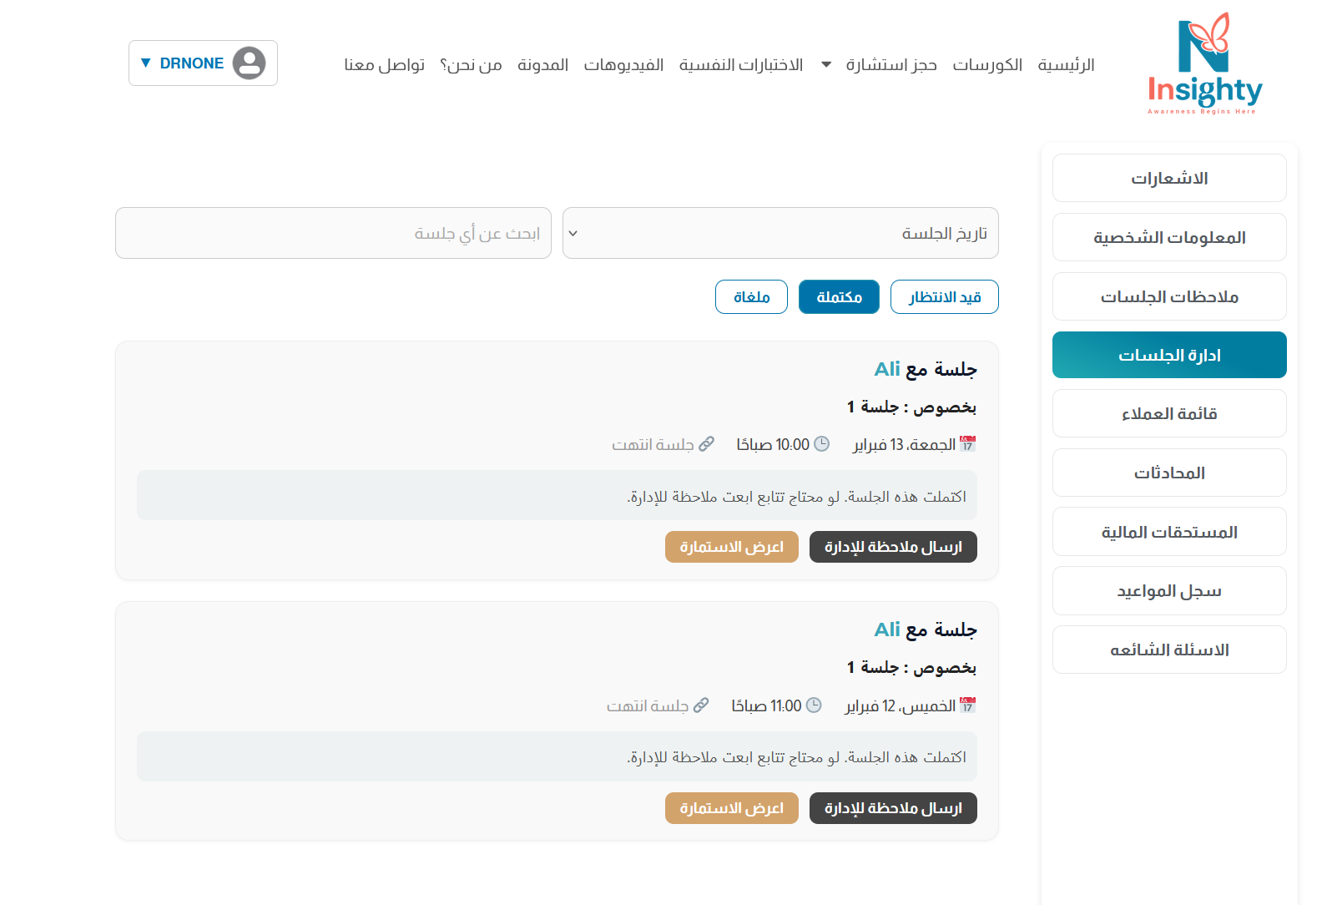Click the Insighty butterfly logo
Screen dimensions: 1337x905
click(1204, 63)
